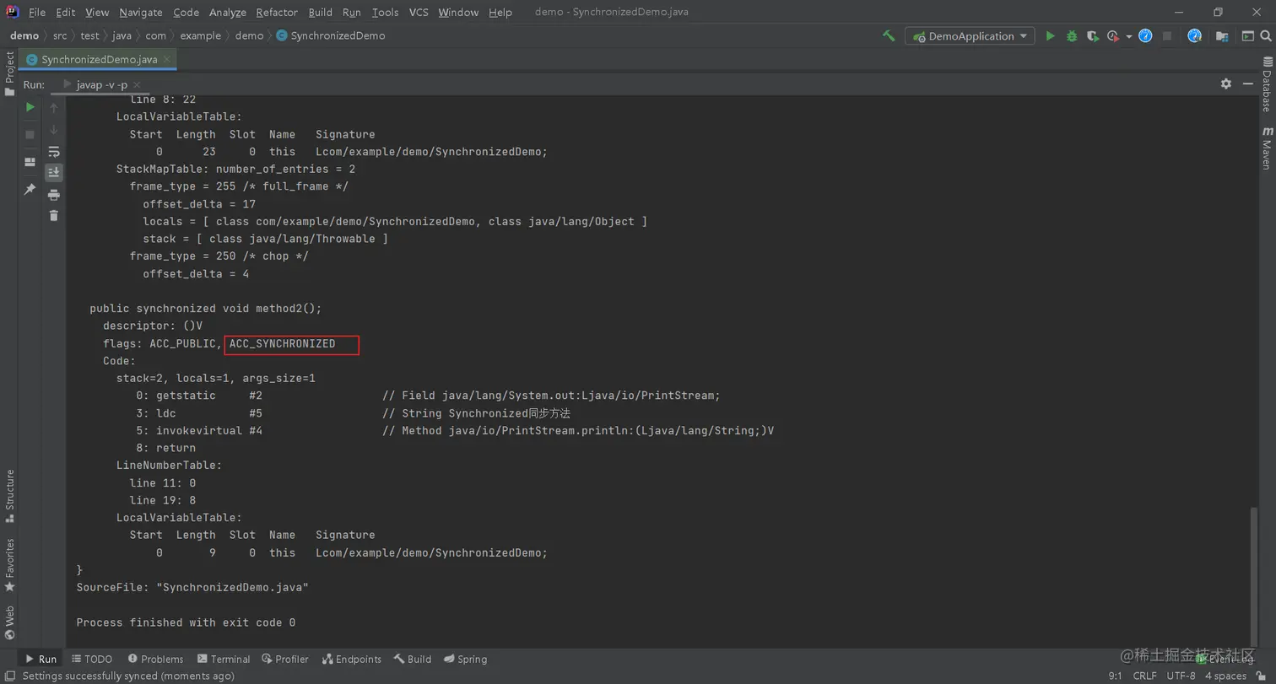
Task: Click the first blue speedometer icon
Action: click(x=1145, y=36)
